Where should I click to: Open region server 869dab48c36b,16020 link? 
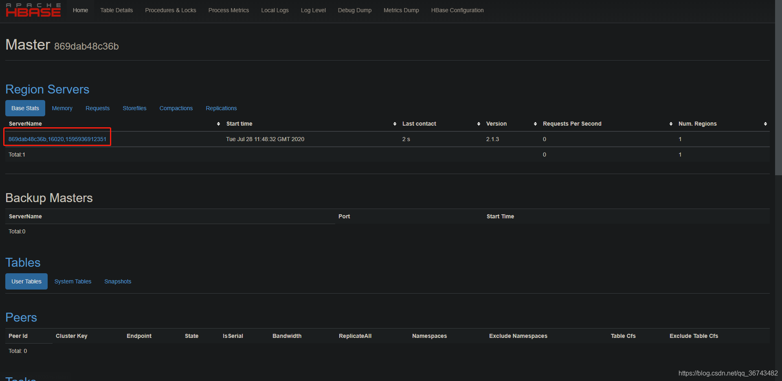tap(57, 139)
